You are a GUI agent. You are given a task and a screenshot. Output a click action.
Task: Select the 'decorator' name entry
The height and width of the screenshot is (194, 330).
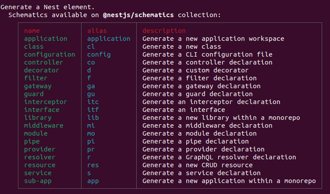(42, 70)
